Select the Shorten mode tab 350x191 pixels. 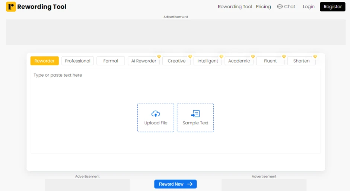(x=301, y=61)
